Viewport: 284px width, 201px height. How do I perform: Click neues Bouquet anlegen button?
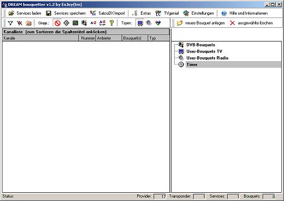pos(201,23)
